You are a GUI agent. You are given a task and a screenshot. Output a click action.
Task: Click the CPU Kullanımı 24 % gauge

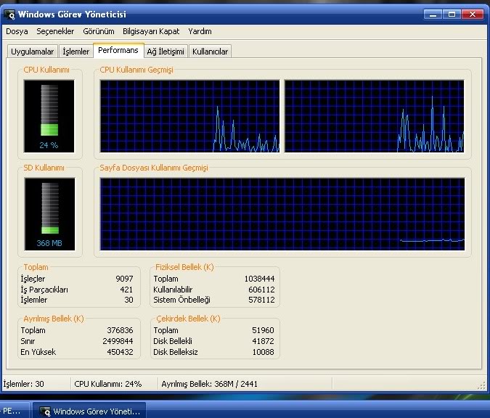pos(49,116)
